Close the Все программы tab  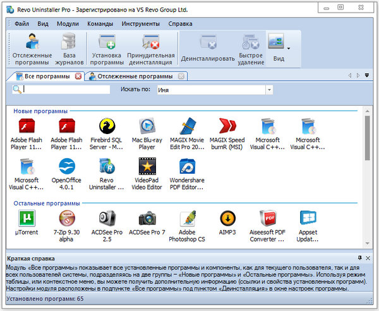point(78,76)
